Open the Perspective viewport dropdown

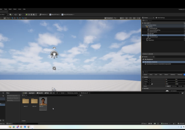109,18
